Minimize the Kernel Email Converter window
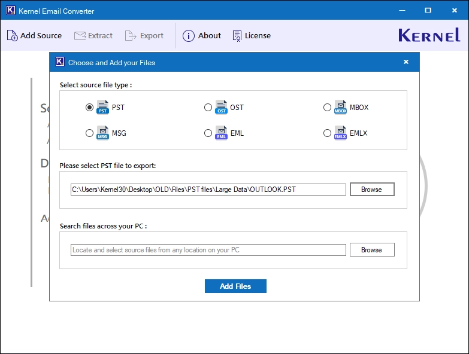This screenshot has height=354, width=469. (x=403, y=10)
